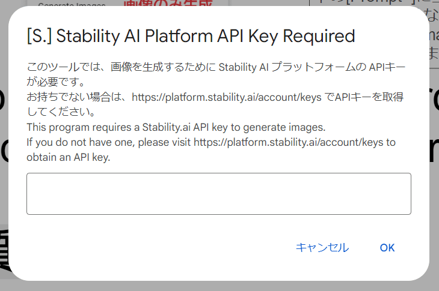Click the line 'obtain an API key.'
This screenshot has height=291, width=439.
click(69, 158)
